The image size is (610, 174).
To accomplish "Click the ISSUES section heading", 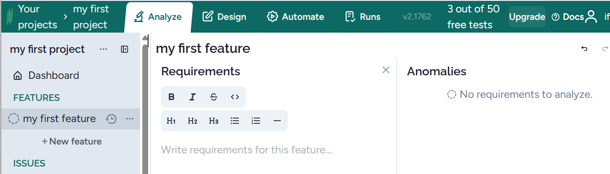I will tap(29, 163).
